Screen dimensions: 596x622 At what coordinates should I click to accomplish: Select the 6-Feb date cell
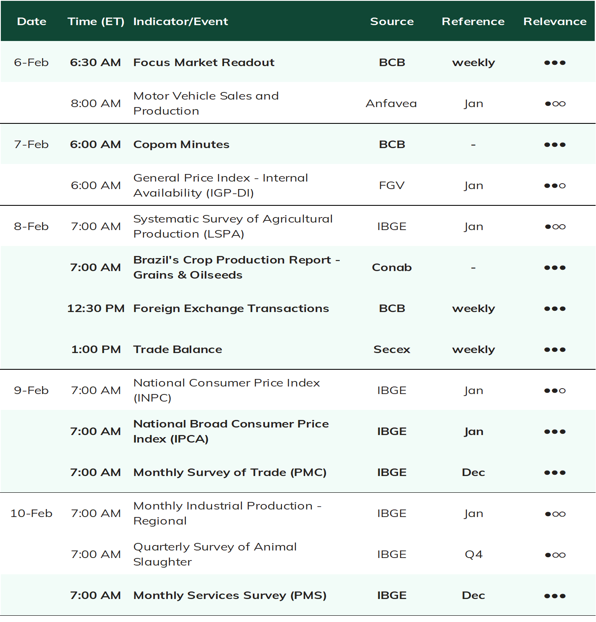click(31, 62)
